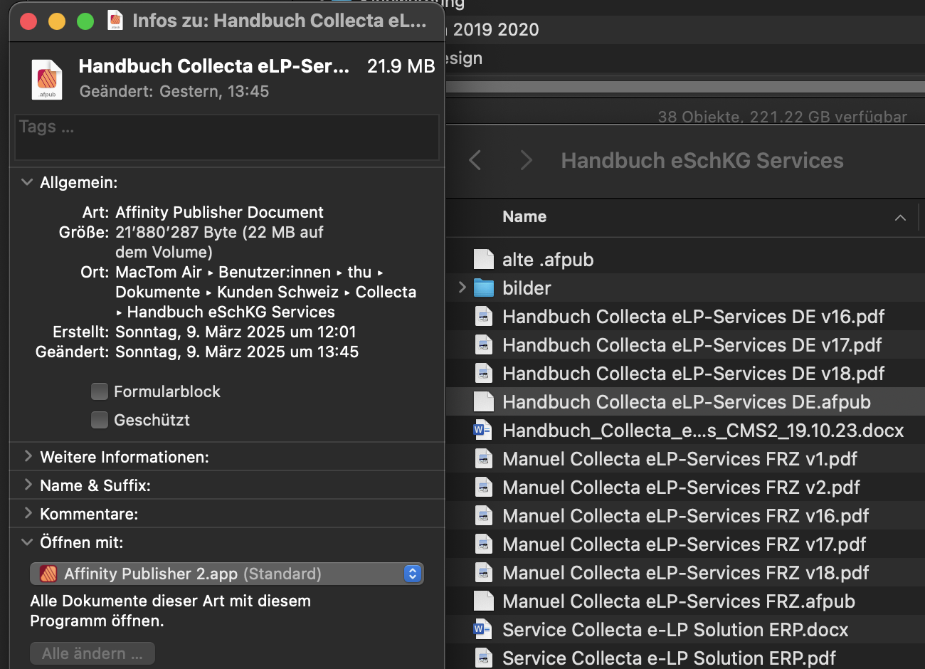Click the Word icon of Service Collecta ERP.docx

click(484, 630)
